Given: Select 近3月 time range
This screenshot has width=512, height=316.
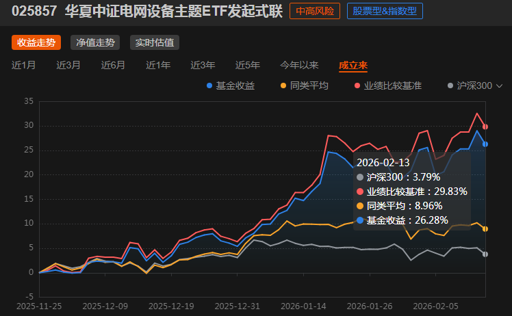Looking at the screenshot, I should 68,65.
